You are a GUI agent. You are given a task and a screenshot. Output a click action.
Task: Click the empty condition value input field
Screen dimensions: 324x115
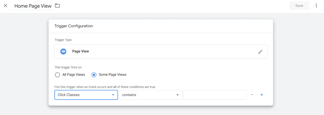215,95
